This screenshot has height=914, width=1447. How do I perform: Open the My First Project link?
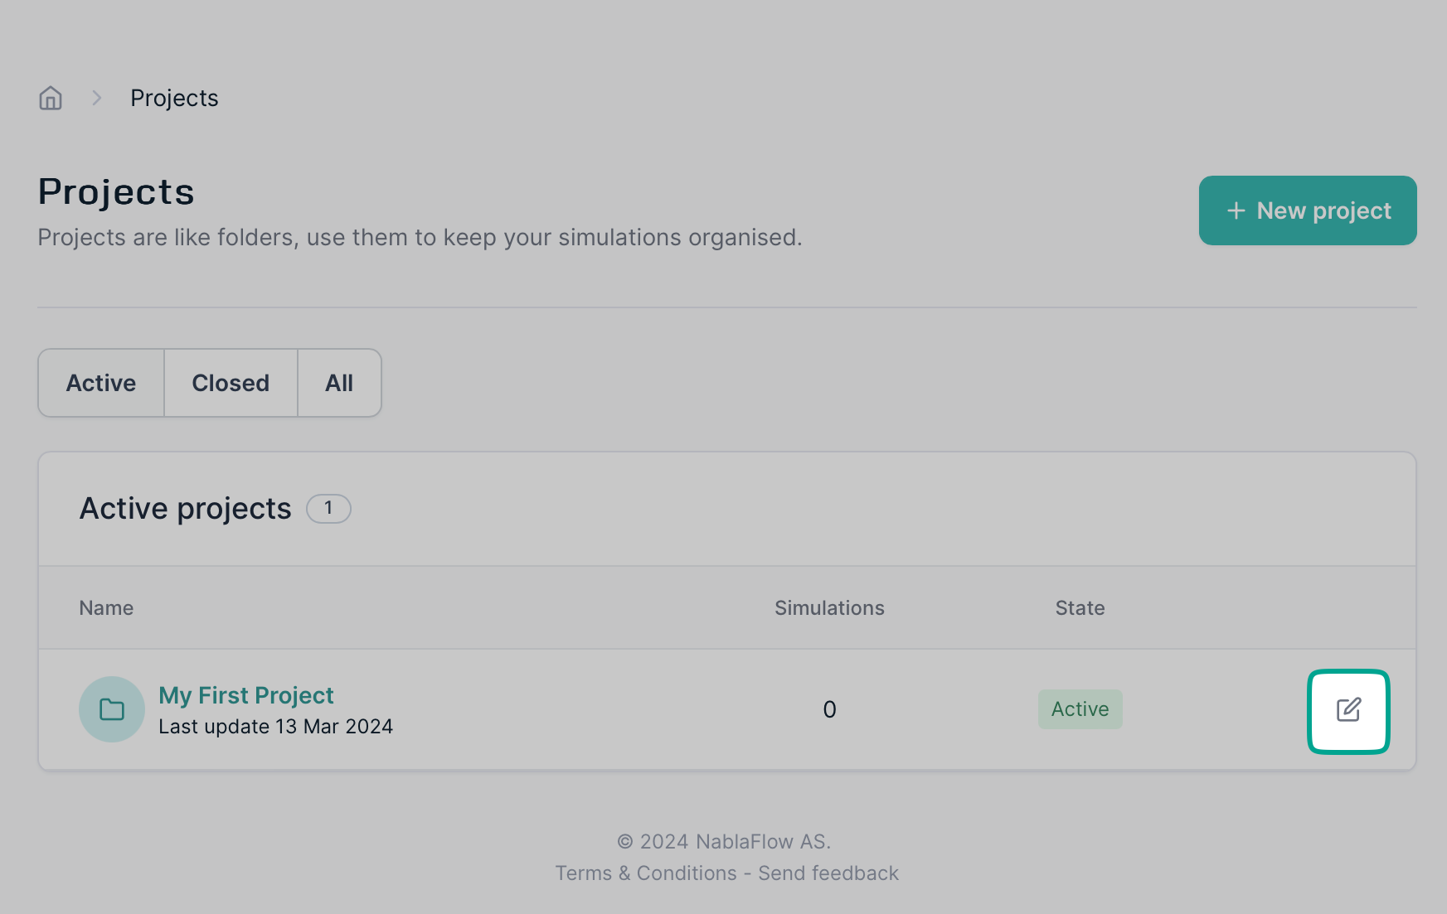246,695
